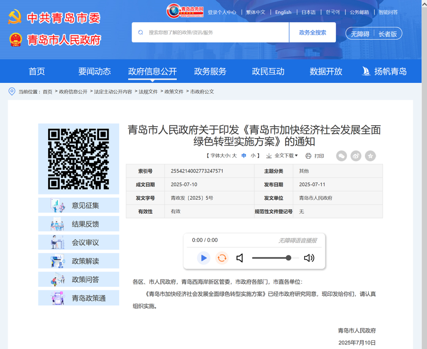Click the printer icon to print

[308, 156]
